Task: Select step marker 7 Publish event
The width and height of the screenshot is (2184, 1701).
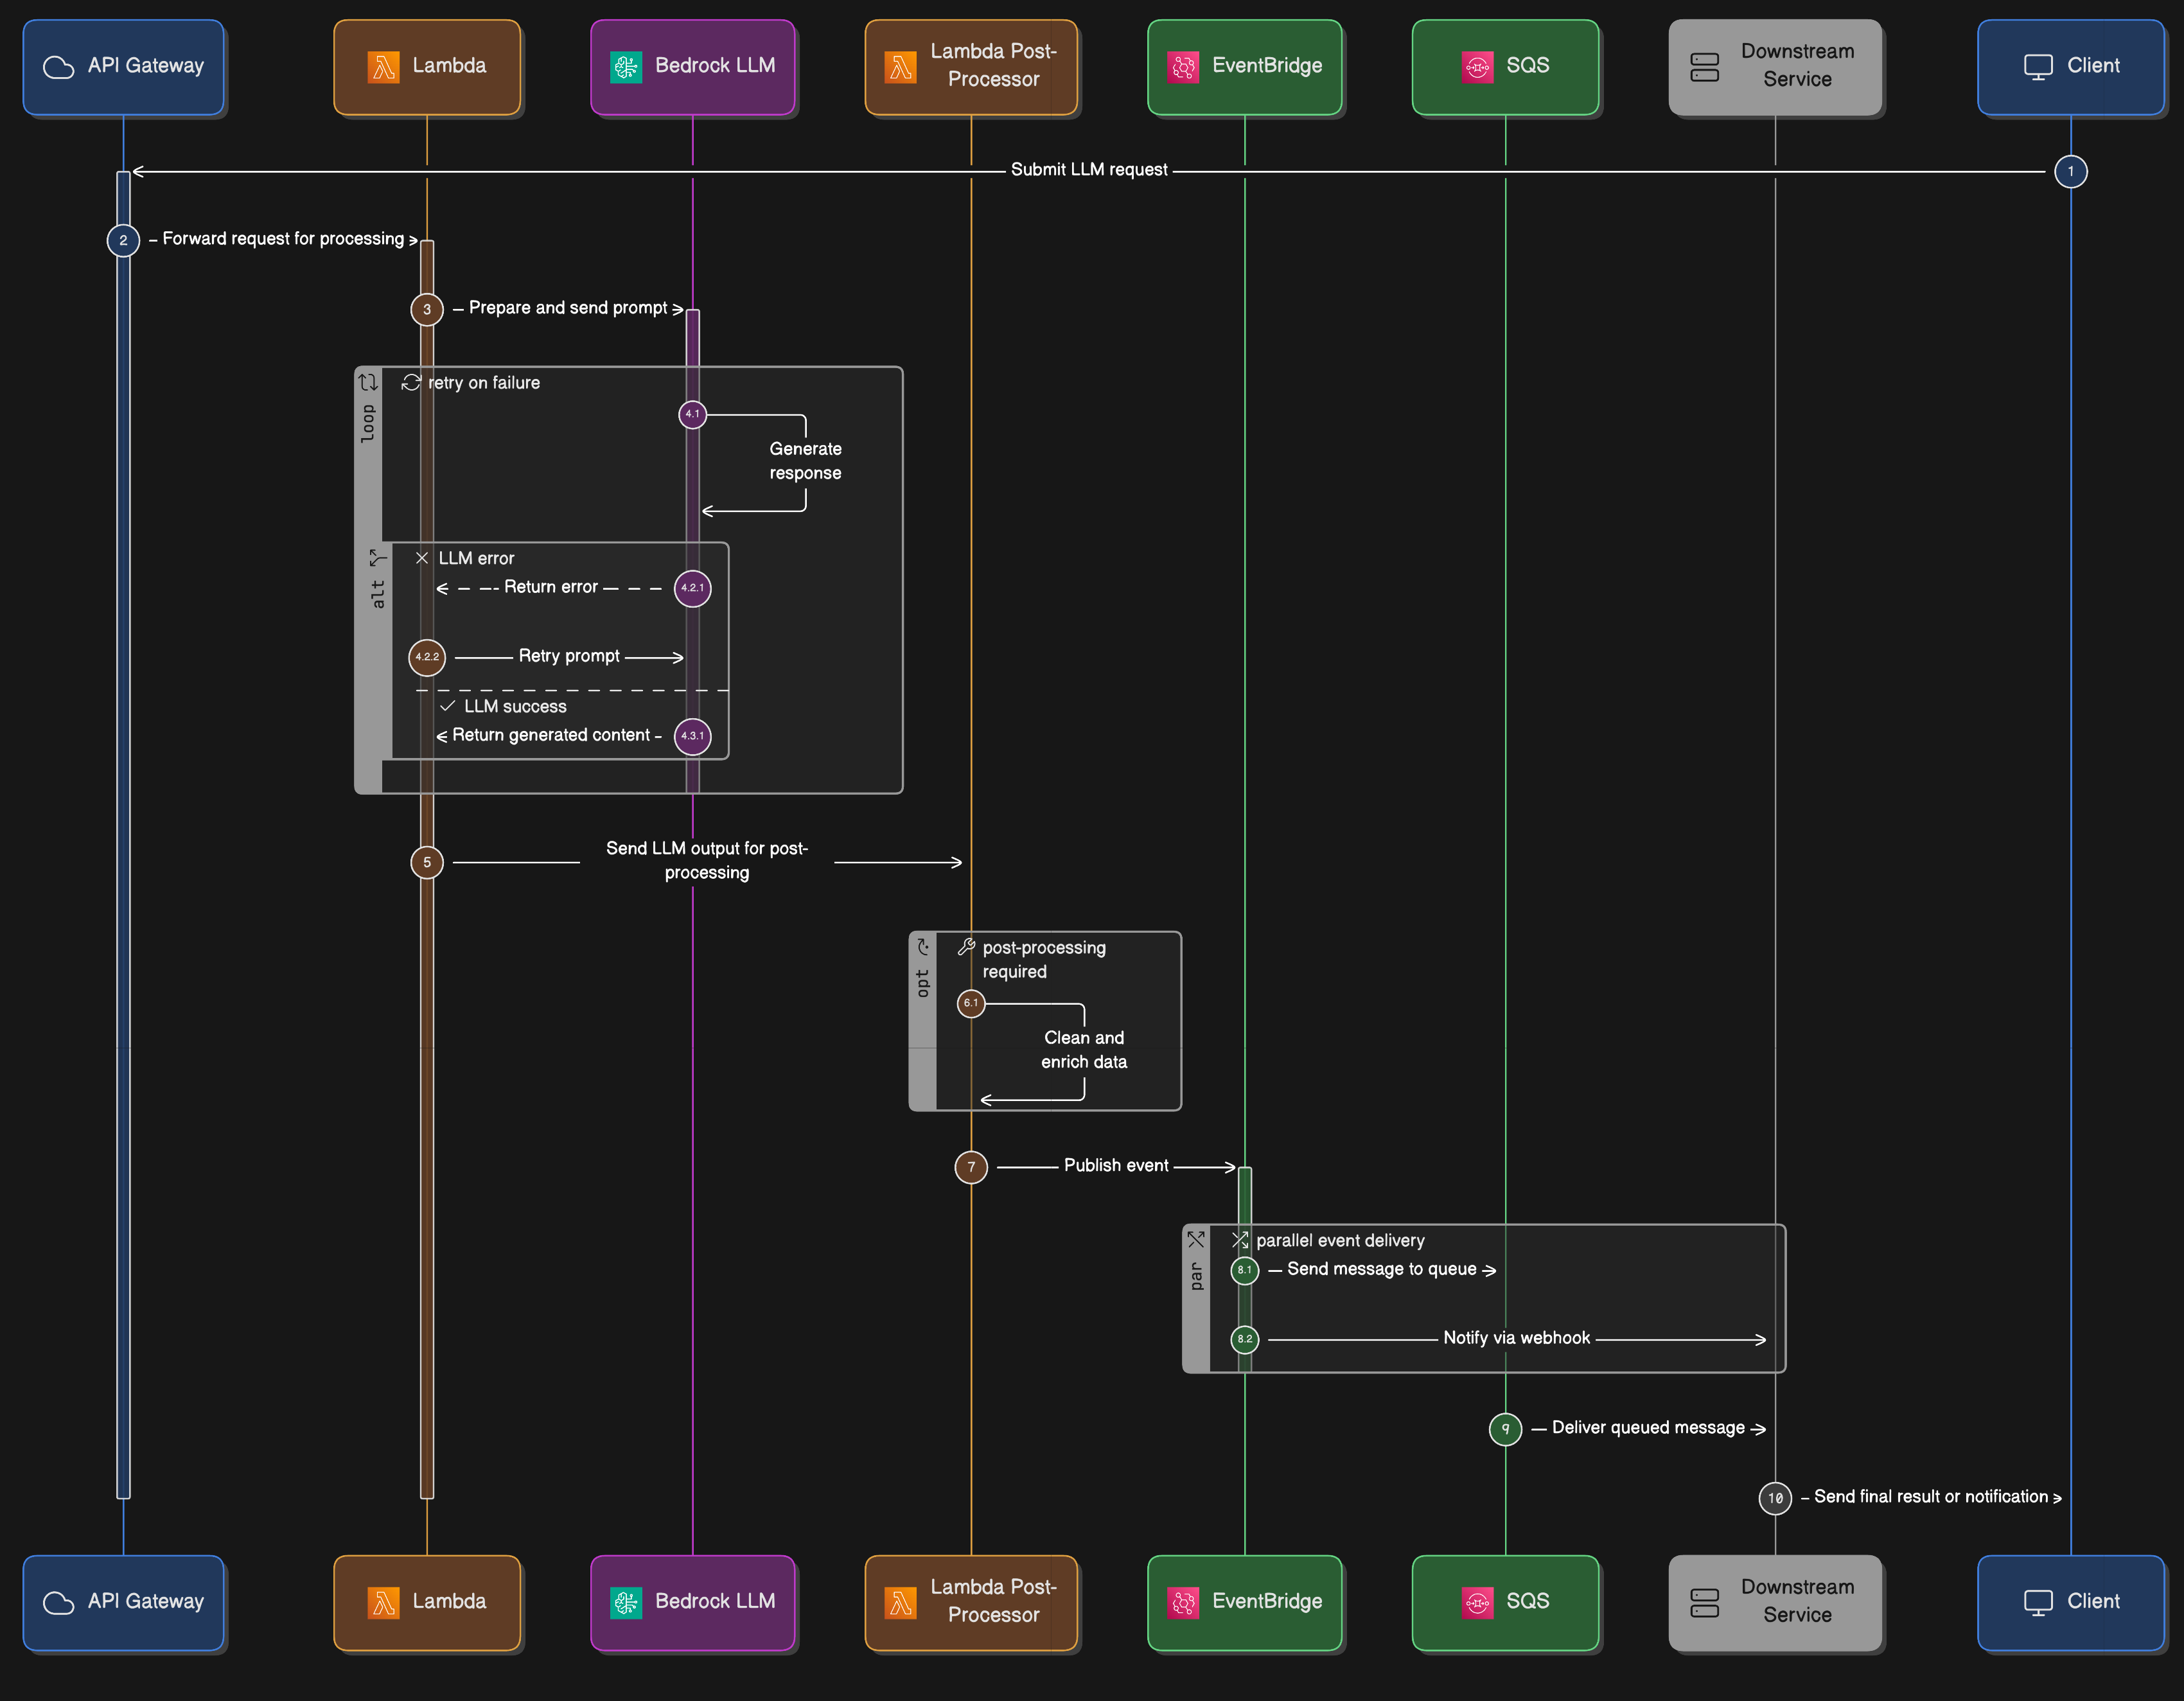Action: 971,1167
